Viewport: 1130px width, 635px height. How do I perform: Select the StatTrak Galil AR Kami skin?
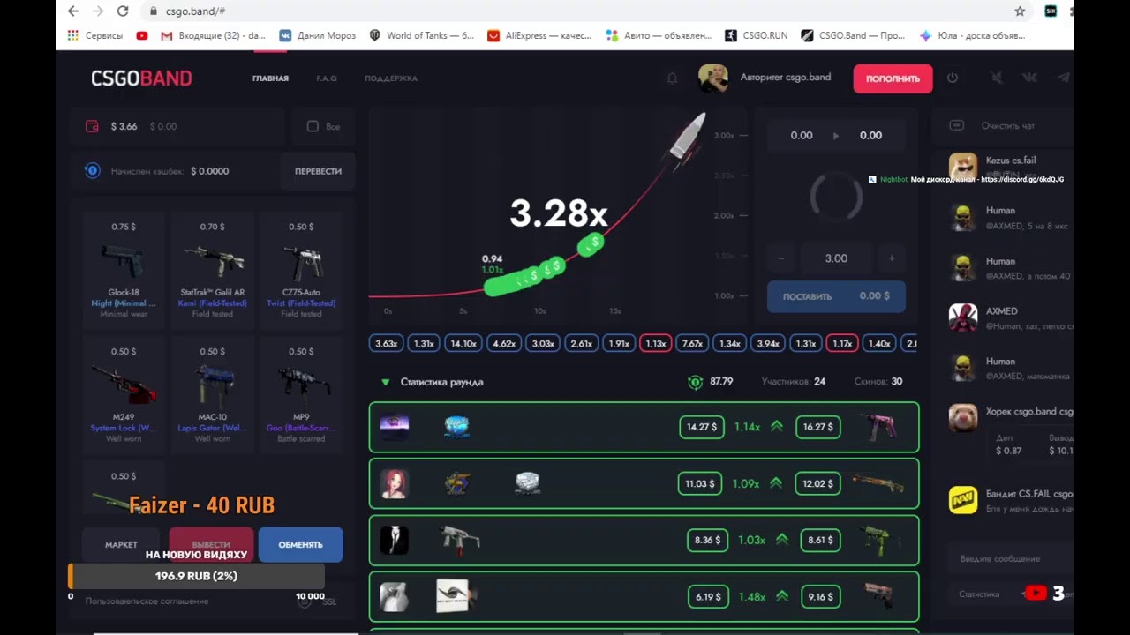point(213,269)
